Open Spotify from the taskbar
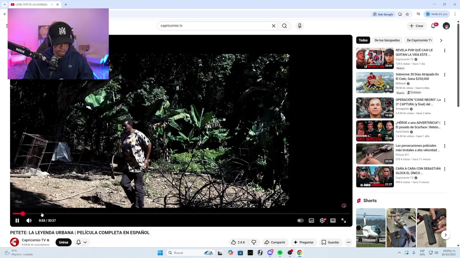This screenshot has height=258, width=460. pyautogui.click(x=280, y=253)
